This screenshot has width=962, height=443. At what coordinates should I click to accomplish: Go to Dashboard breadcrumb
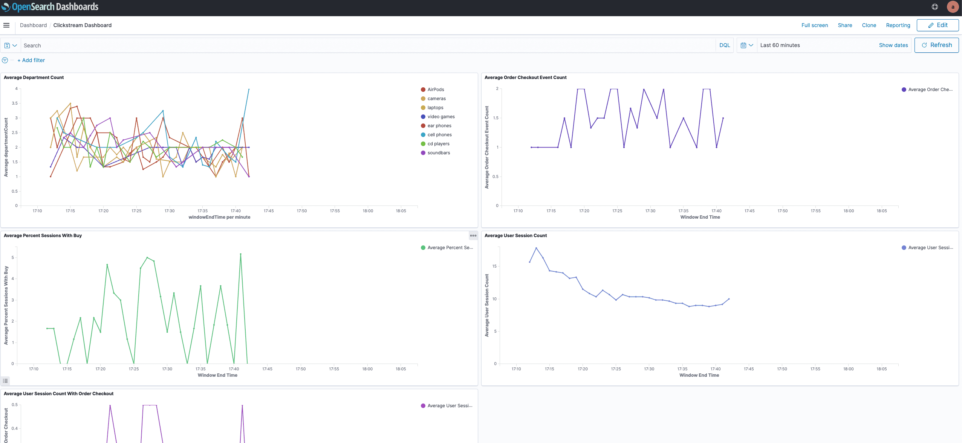point(33,25)
